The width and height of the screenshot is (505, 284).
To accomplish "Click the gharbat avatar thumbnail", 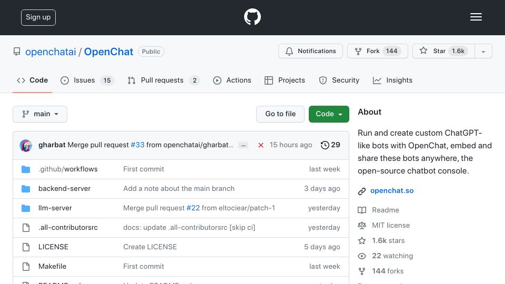I will coord(26,145).
